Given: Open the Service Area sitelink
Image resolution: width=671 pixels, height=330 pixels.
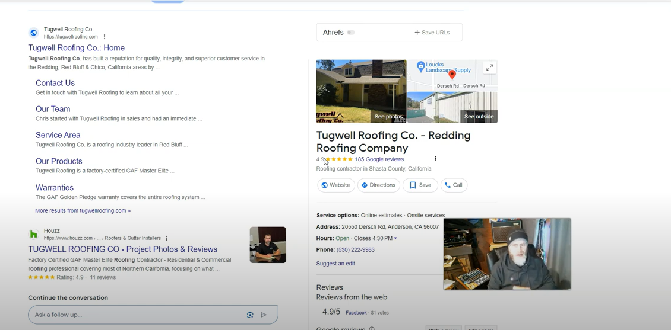Looking at the screenshot, I should (58, 135).
